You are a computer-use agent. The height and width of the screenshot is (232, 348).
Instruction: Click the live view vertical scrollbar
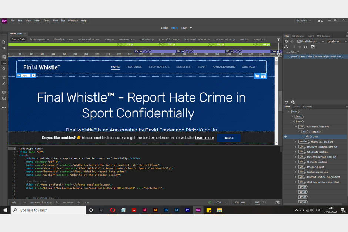277,101
